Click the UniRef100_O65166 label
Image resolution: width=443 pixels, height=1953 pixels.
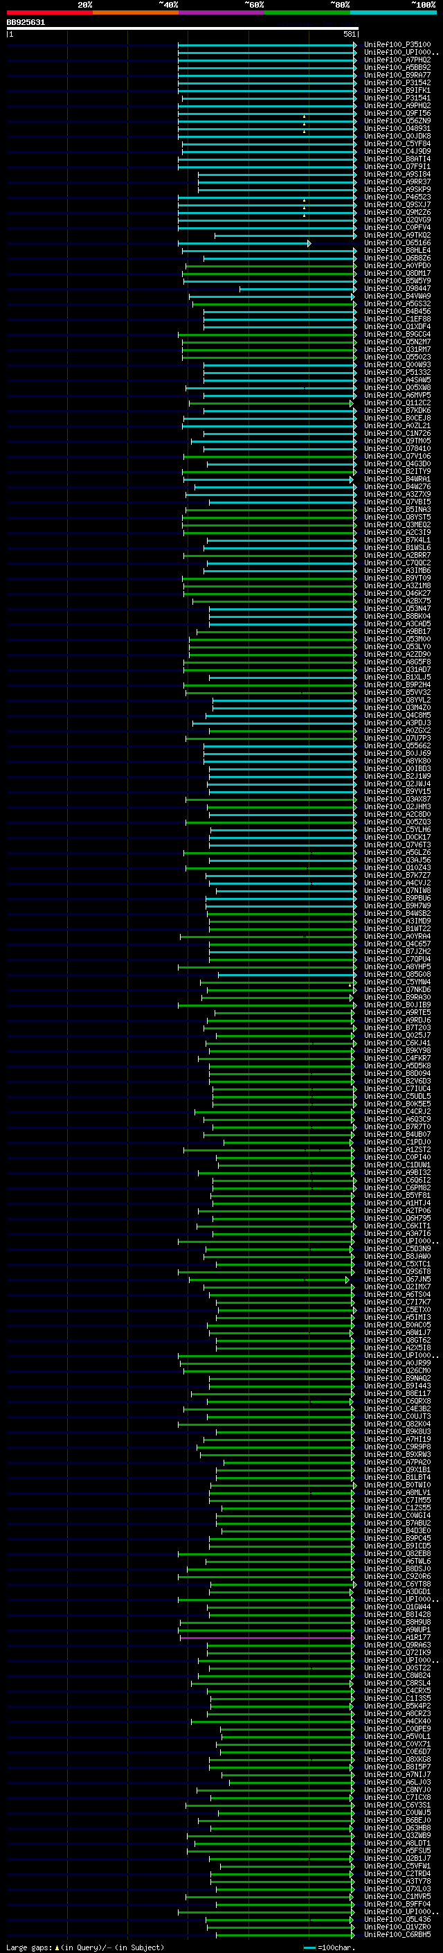397,243
